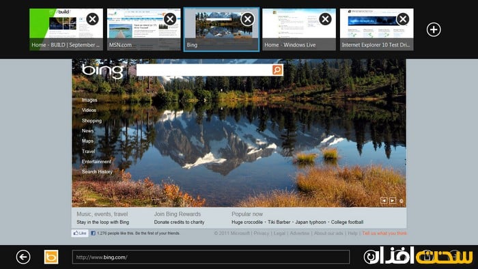Close the Internet Explorer 10 Test Drive tab
Image resolution: width=478 pixels, height=269 pixels.
pos(403,19)
